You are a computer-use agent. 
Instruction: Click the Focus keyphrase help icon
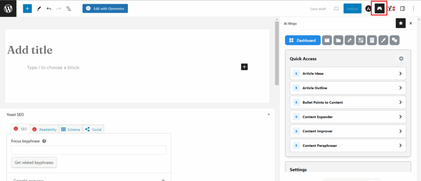point(44,141)
